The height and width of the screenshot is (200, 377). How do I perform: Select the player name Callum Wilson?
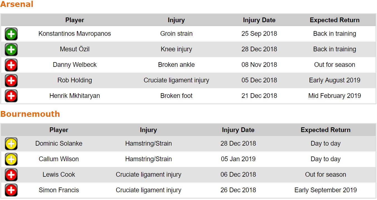coord(59,159)
